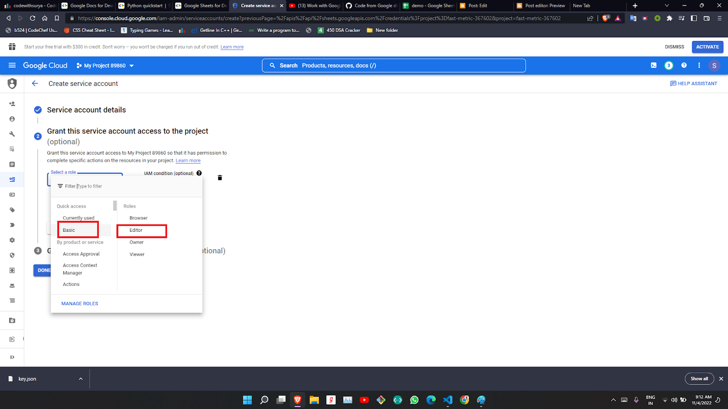Go back using the Create service account arrow
The width and height of the screenshot is (728, 409).
[35, 84]
